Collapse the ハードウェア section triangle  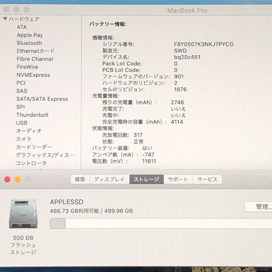5,19
